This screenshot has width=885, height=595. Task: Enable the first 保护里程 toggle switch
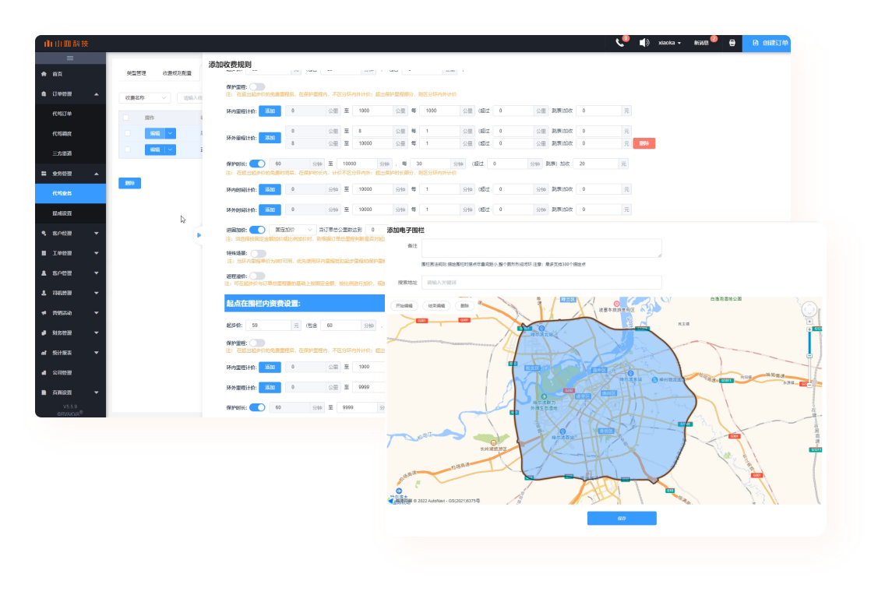coord(257,87)
